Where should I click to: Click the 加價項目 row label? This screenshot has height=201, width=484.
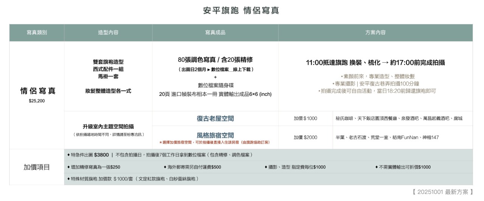coord(37,167)
